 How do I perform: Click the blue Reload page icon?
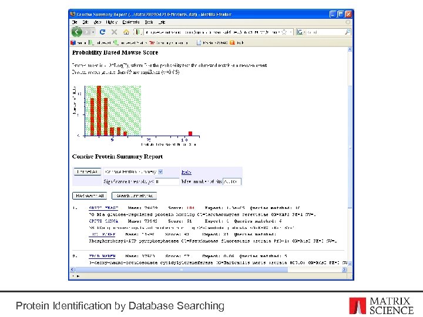(x=102, y=32)
